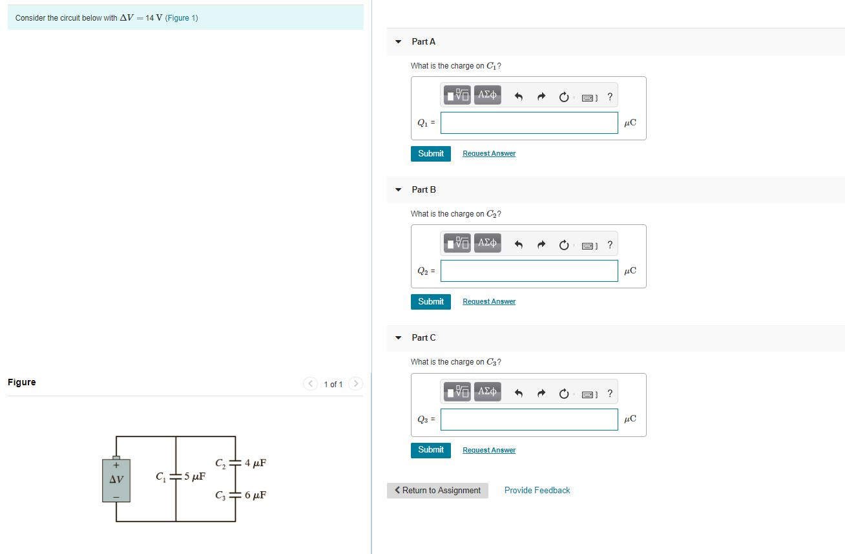
Task: Reset the Part B answer with the reset icon
Action: coord(564,245)
